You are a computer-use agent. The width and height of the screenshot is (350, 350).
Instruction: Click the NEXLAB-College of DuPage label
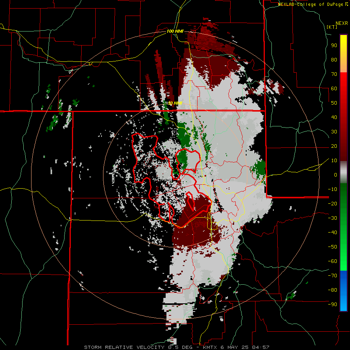click(313, 4)
